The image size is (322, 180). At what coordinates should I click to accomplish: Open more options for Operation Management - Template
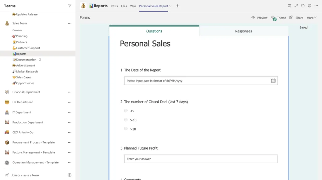(x=69, y=162)
